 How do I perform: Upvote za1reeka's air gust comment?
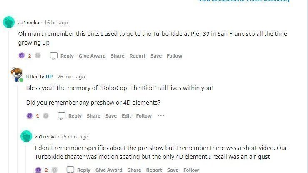(38, 170)
